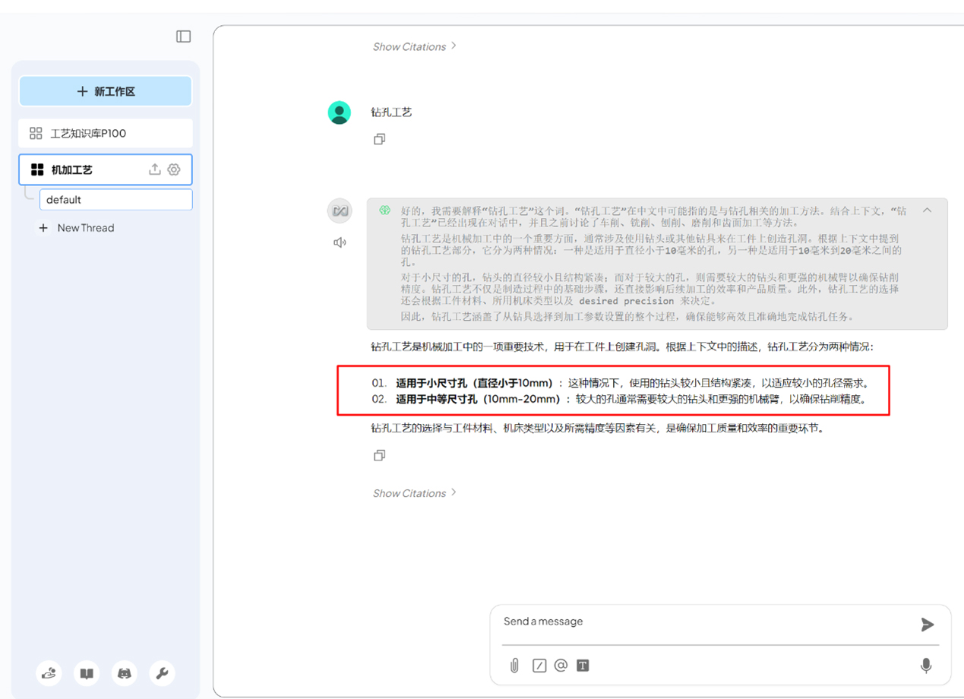Start voice input with microphone icon
The image size is (964, 699).
coord(926,666)
